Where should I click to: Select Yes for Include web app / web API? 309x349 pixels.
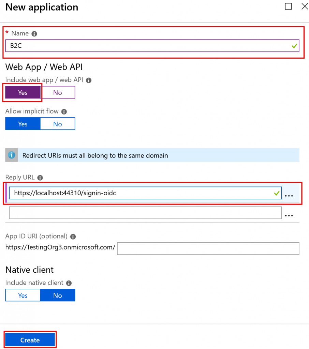tap(23, 92)
